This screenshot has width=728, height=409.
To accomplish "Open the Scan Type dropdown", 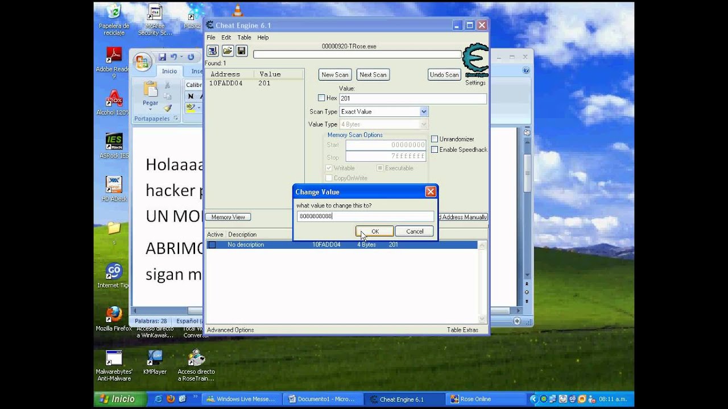I will [424, 111].
